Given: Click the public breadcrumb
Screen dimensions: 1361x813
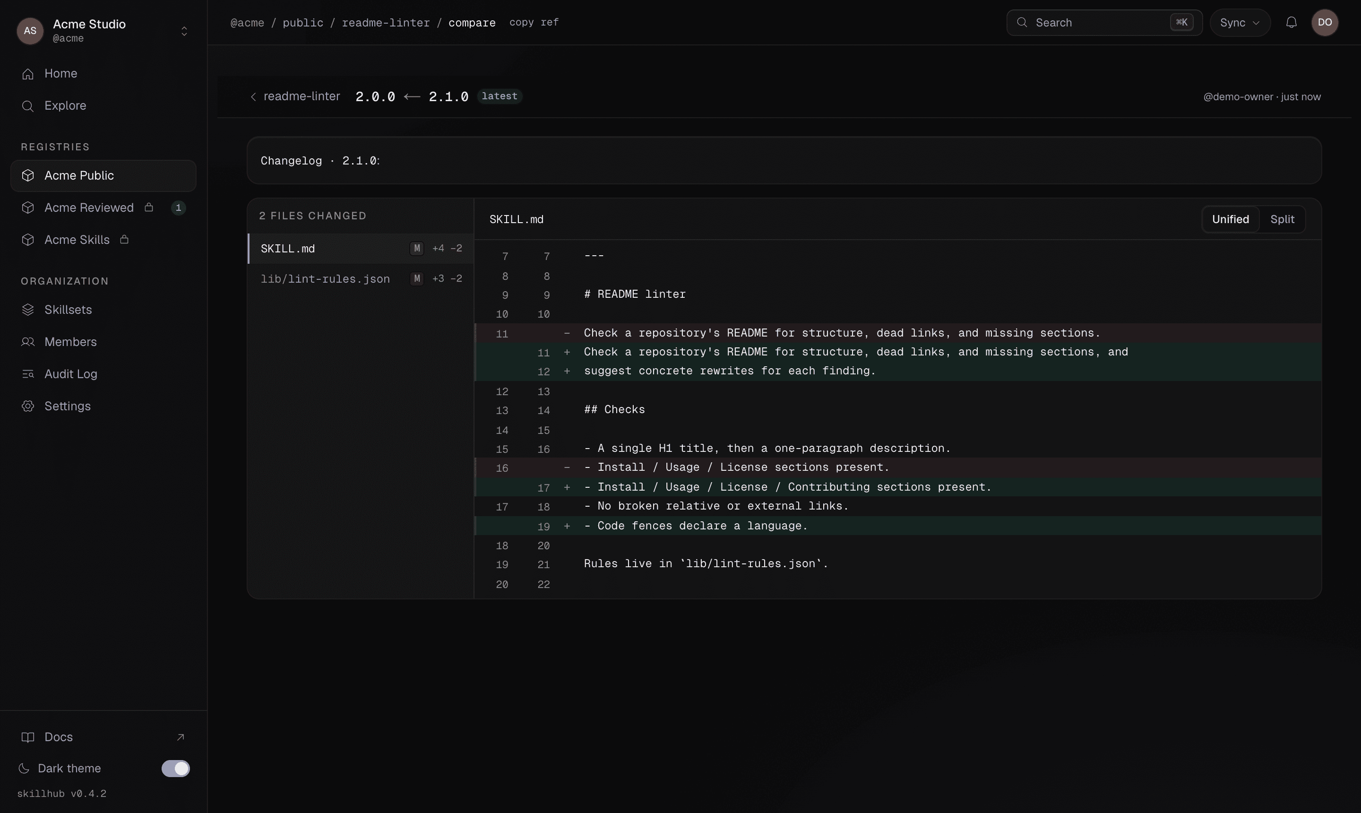Looking at the screenshot, I should point(303,23).
